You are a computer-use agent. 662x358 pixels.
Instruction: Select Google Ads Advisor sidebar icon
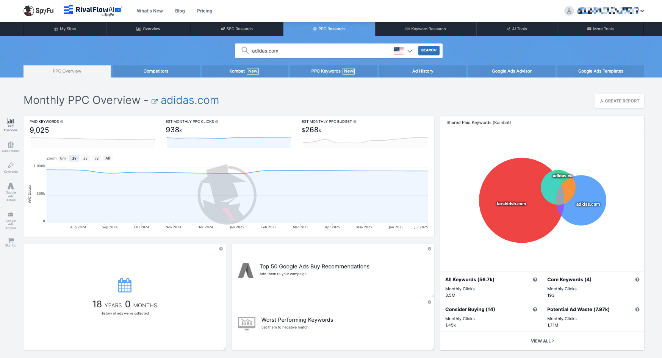[11, 221]
